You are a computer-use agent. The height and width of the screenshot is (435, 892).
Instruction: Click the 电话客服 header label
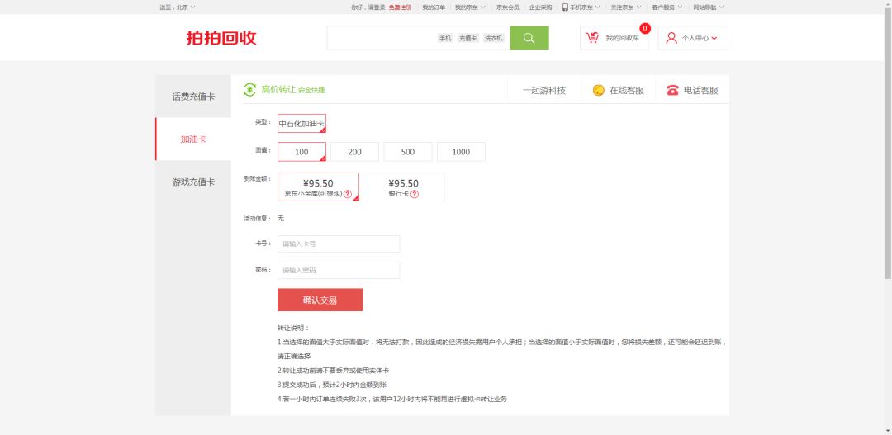click(x=701, y=90)
